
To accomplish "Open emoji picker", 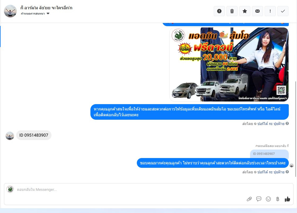I will tap(268, 199).
